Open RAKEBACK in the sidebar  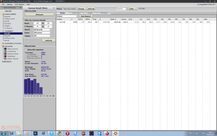7,61
